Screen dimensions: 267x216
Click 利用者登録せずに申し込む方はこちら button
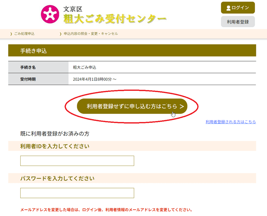(132, 106)
